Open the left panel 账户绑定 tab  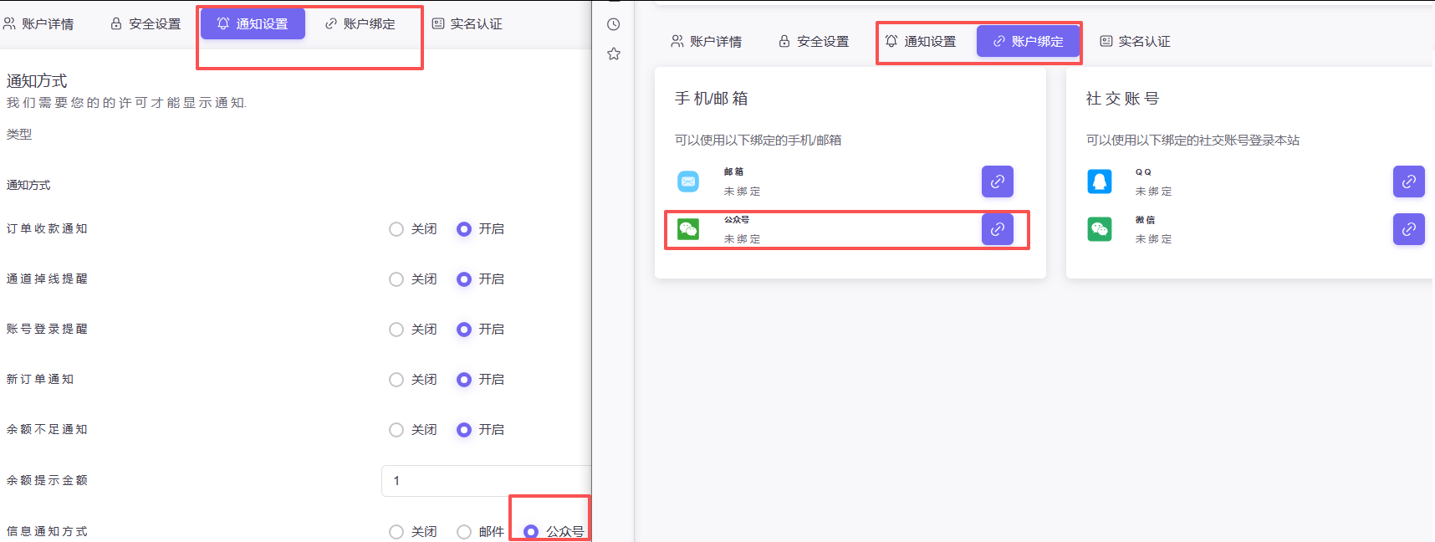[x=360, y=24]
